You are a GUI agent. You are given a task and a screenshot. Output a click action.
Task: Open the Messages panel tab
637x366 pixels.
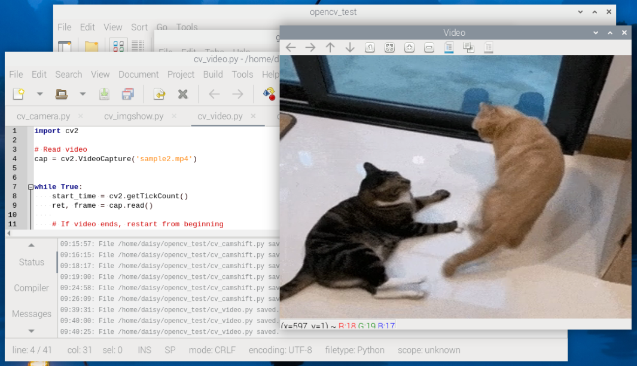pyautogui.click(x=31, y=313)
